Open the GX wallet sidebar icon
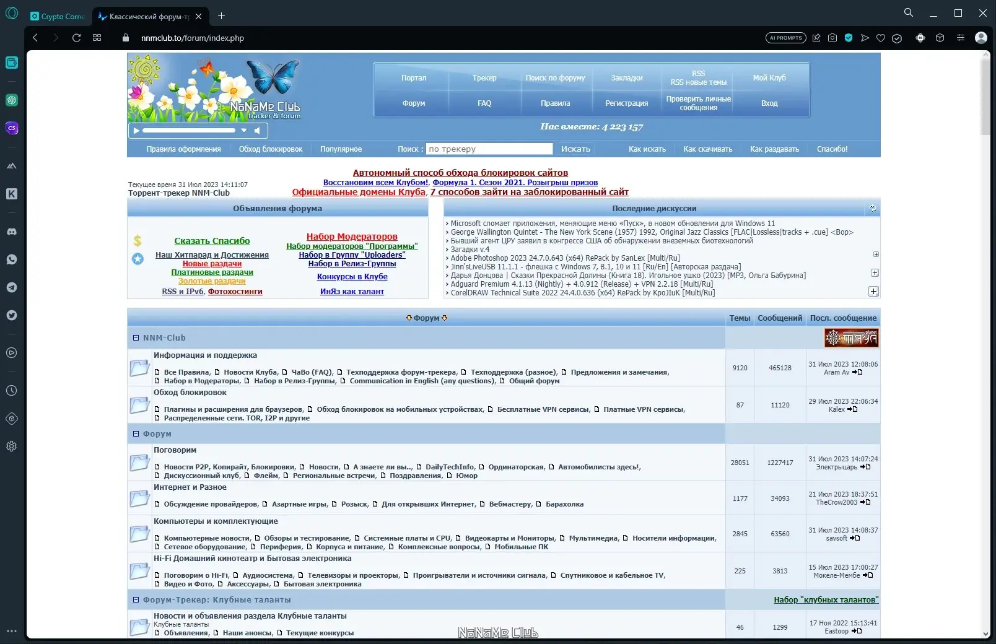996x644 pixels. (x=12, y=63)
